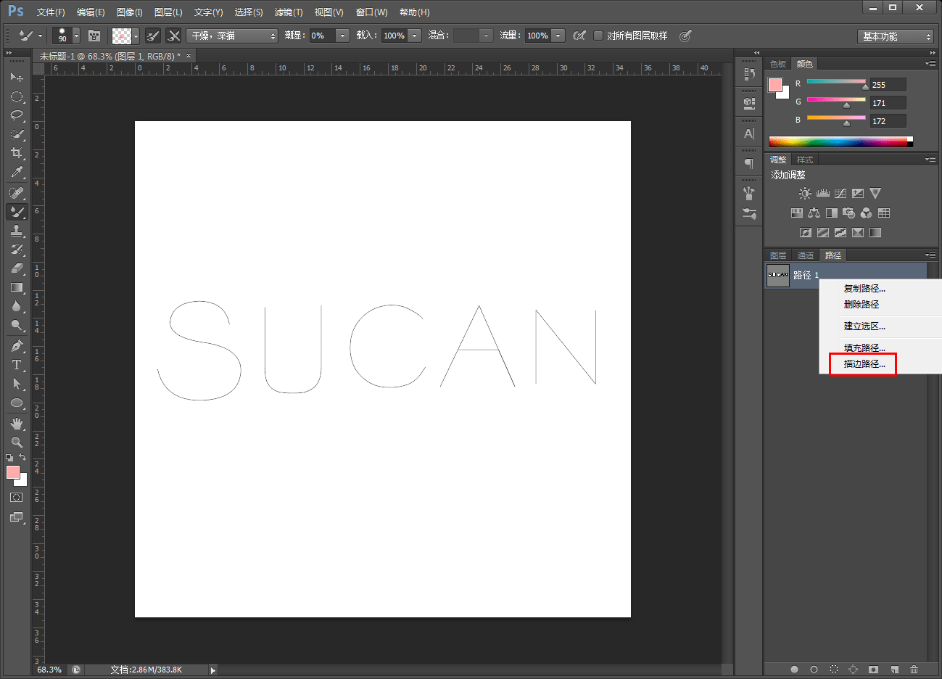
Task: Open the Character panel icon
Action: [749, 133]
